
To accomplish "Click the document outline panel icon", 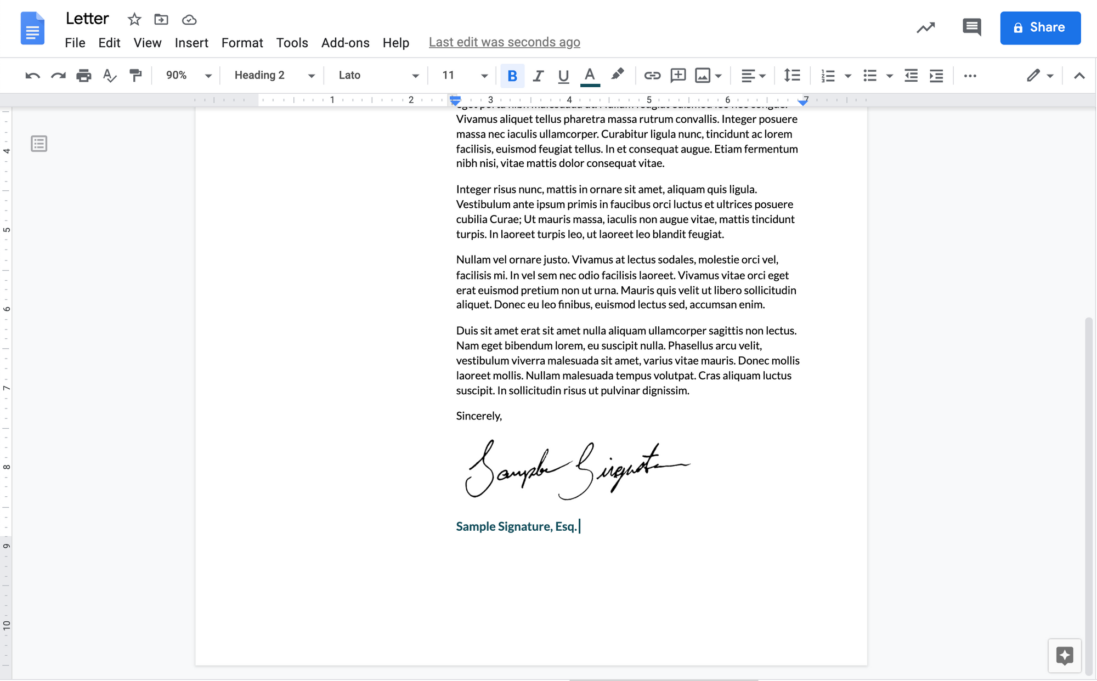I will tap(38, 144).
